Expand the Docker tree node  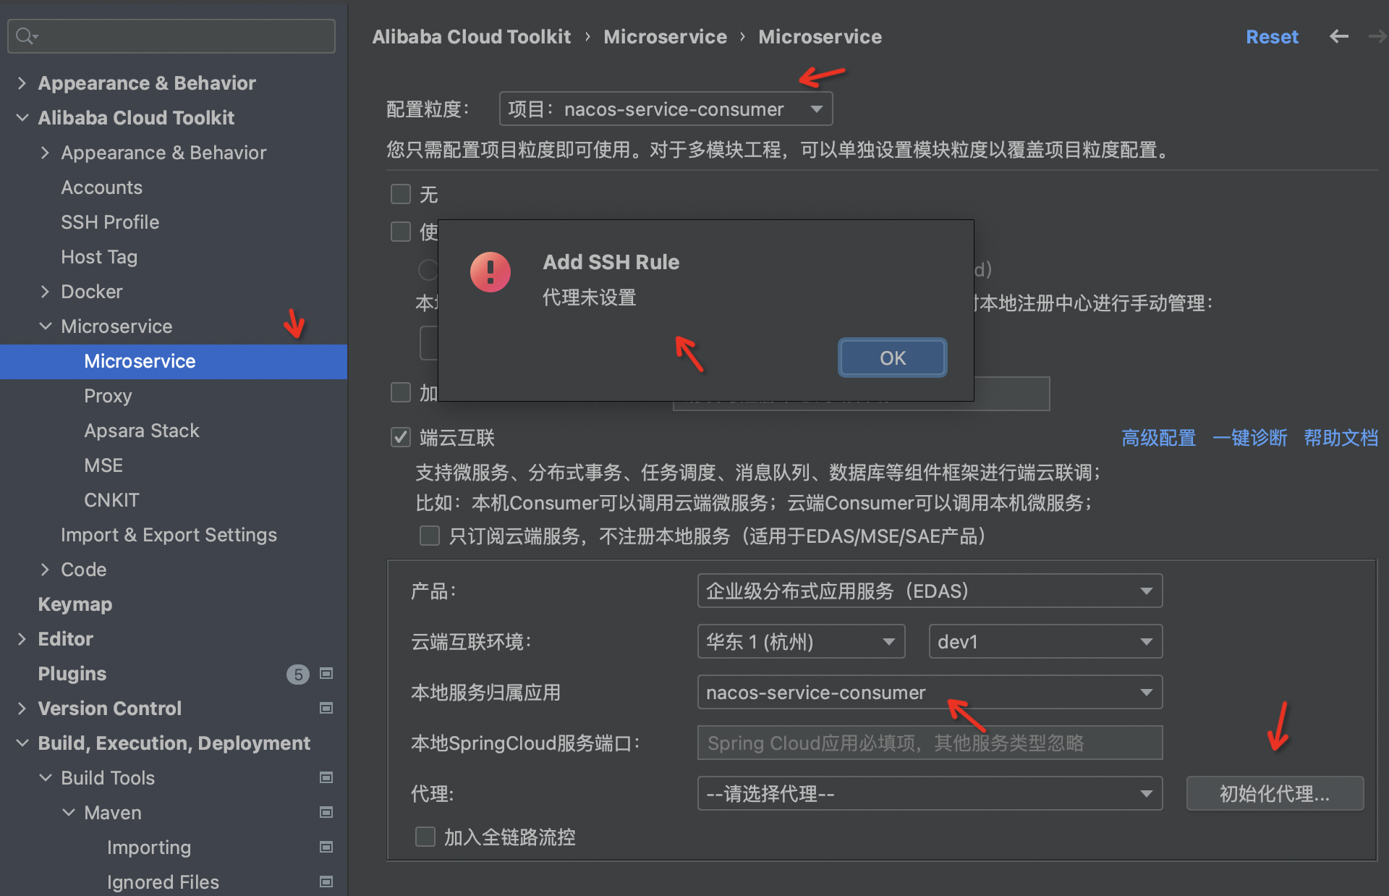point(45,292)
